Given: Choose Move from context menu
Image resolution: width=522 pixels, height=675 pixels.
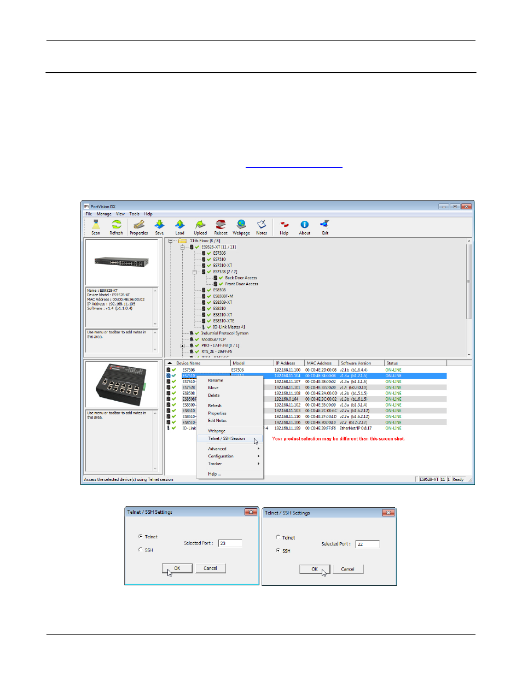Looking at the screenshot, I should point(230,388).
